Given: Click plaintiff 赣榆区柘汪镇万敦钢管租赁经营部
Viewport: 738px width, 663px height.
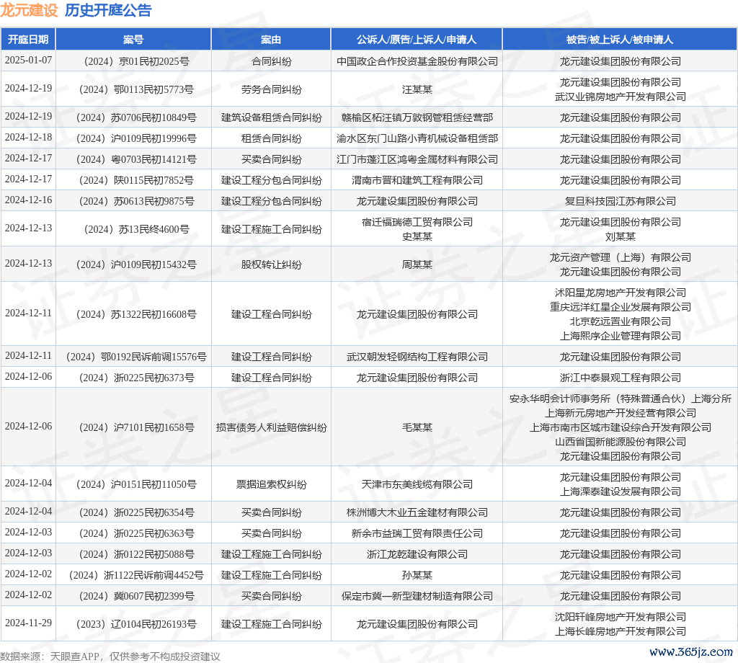Looking at the screenshot, I should (417, 117).
